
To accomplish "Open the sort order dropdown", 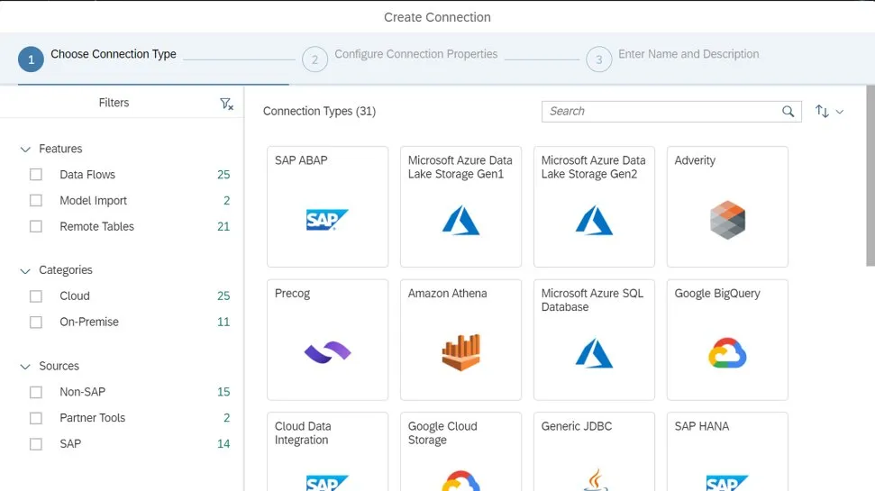I will tap(829, 112).
